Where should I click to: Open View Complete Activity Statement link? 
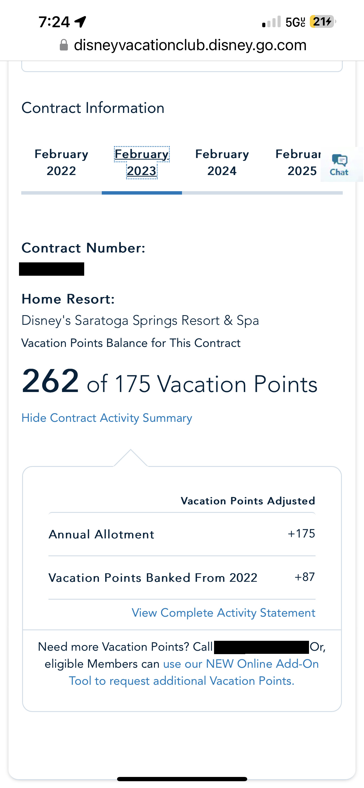pos(223,612)
